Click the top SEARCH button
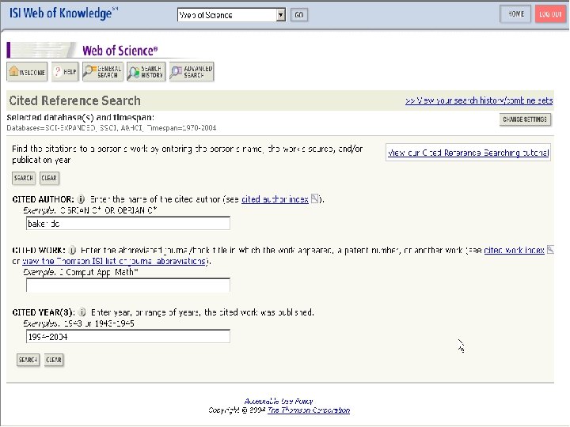570x427 pixels. point(24,178)
